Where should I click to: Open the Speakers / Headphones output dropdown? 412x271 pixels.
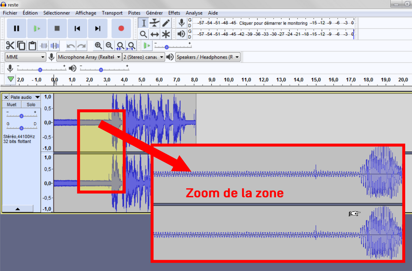coord(207,57)
